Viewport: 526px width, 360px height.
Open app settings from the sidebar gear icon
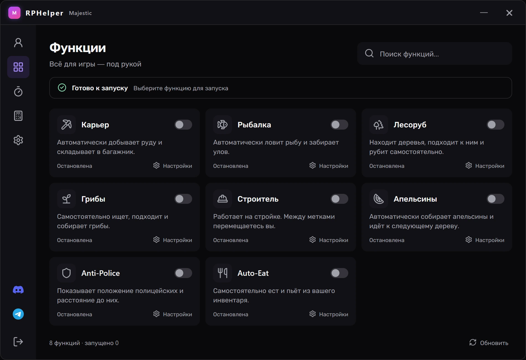click(18, 140)
